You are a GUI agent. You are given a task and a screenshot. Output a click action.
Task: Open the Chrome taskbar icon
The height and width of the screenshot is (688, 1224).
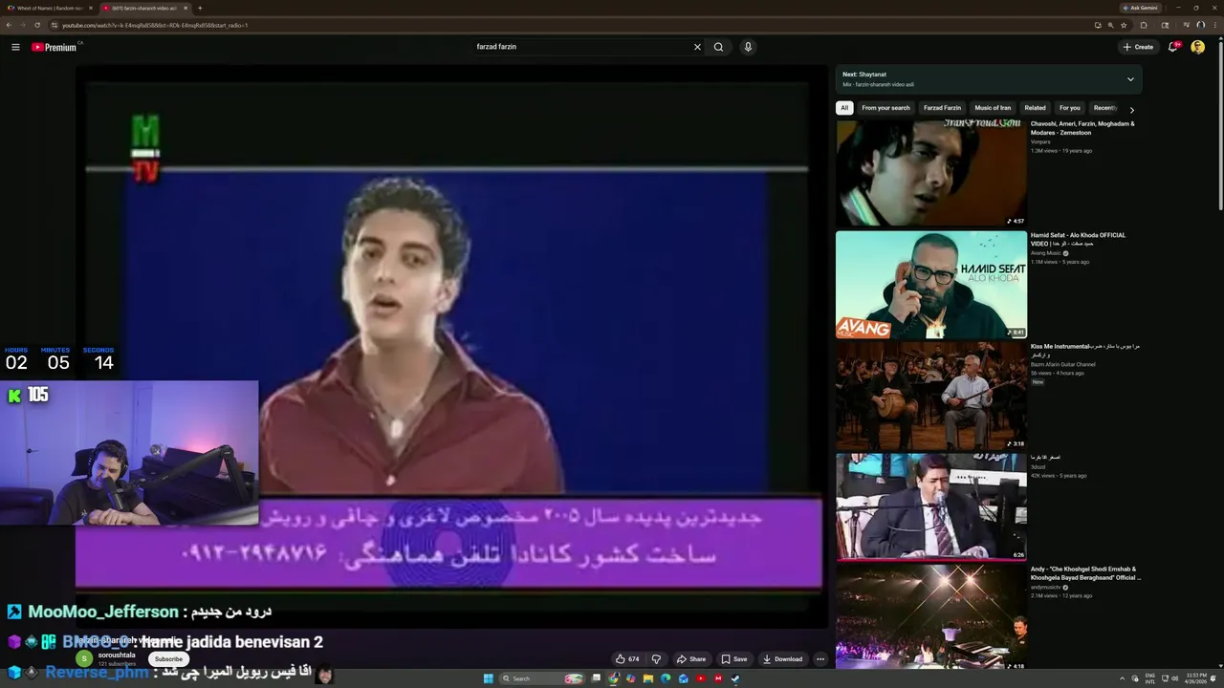click(x=614, y=678)
